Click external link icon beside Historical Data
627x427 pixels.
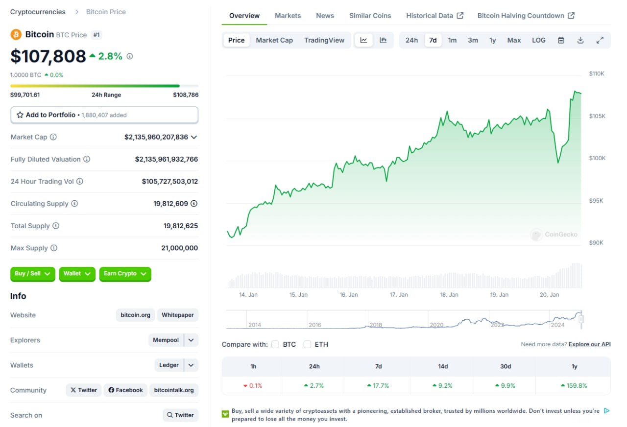tap(460, 16)
